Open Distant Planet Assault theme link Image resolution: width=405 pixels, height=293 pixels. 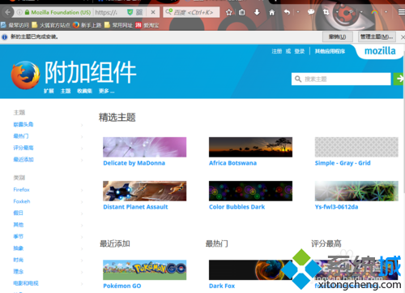pos(135,207)
